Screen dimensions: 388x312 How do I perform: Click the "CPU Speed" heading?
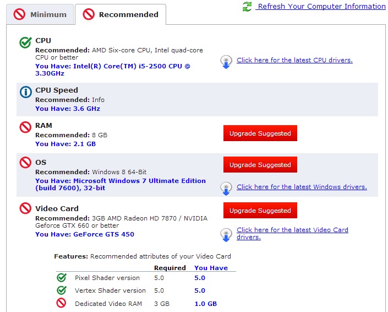coord(57,90)
